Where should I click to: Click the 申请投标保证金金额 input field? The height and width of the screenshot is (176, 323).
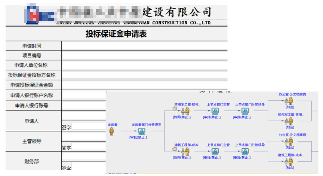(x=144, y=85)
